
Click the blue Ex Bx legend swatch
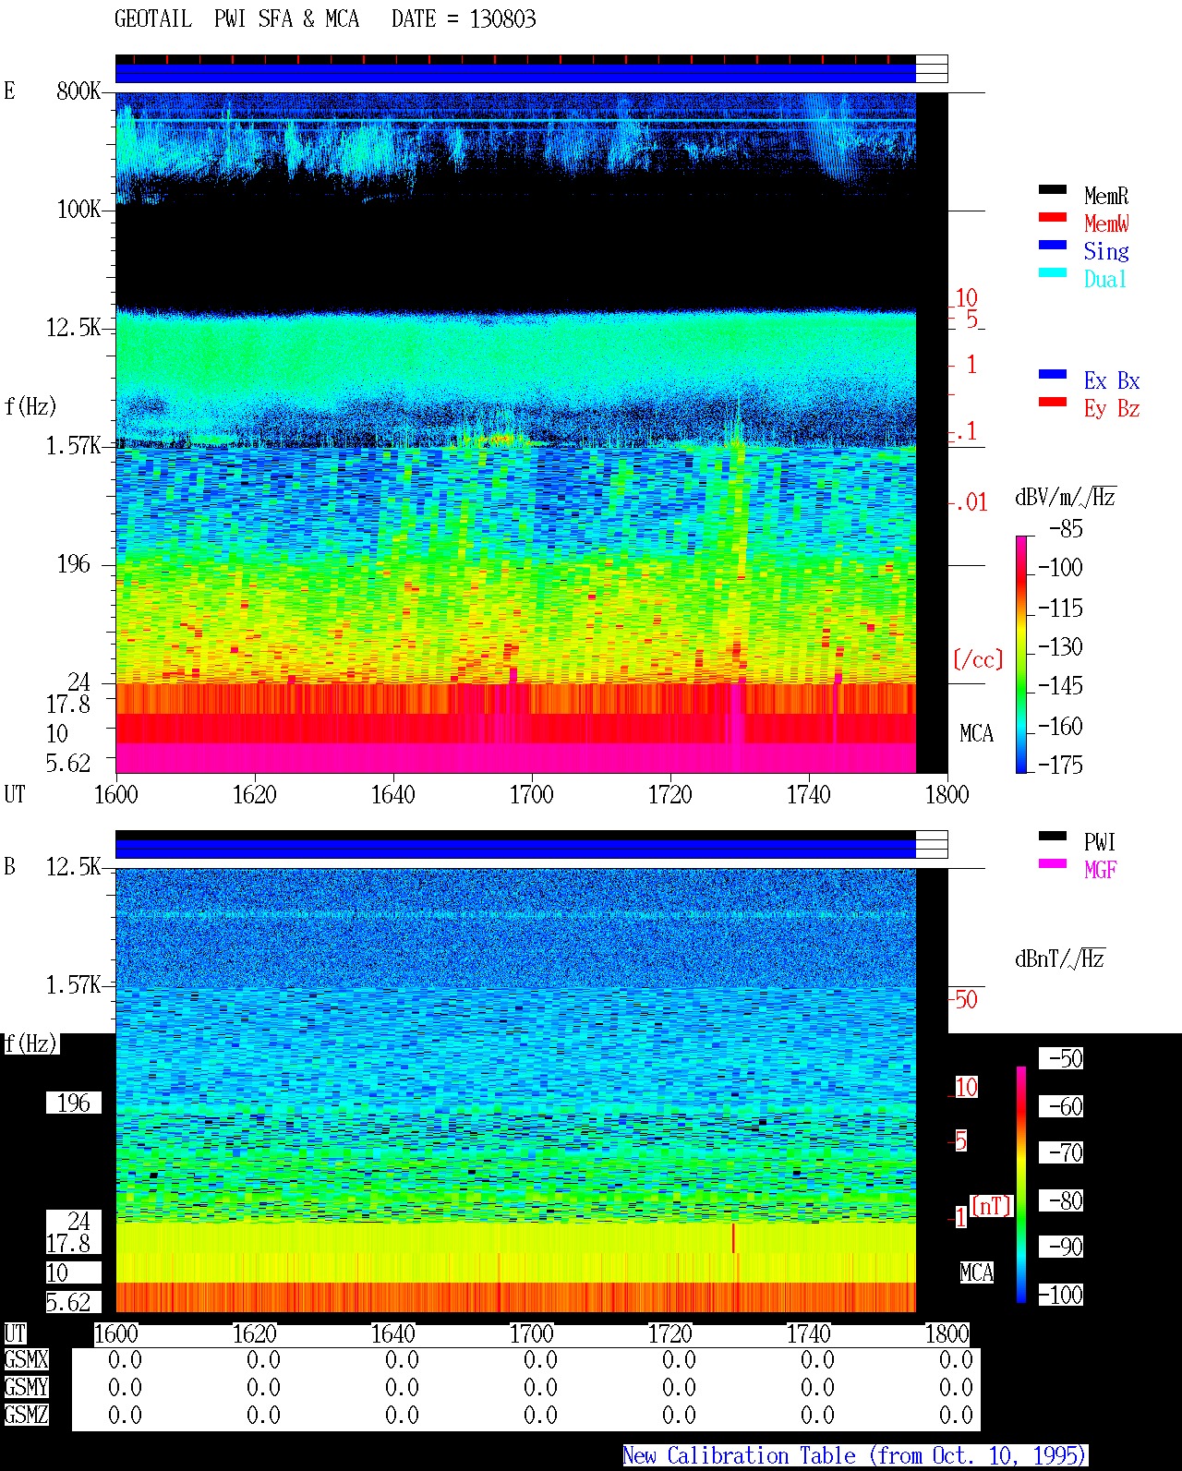[1053, 375]
